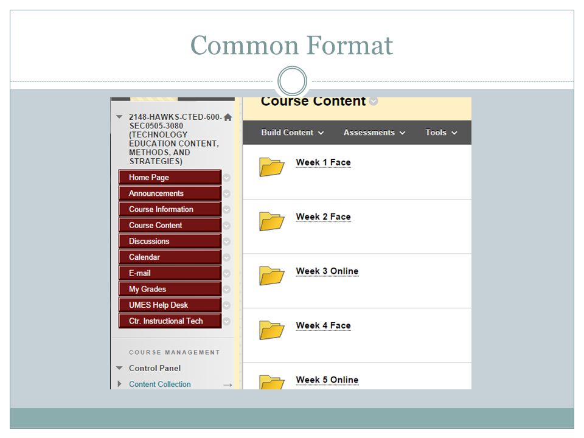Open the Build Content dropdown
Screen dimensions: 584x438
point(293,133)
